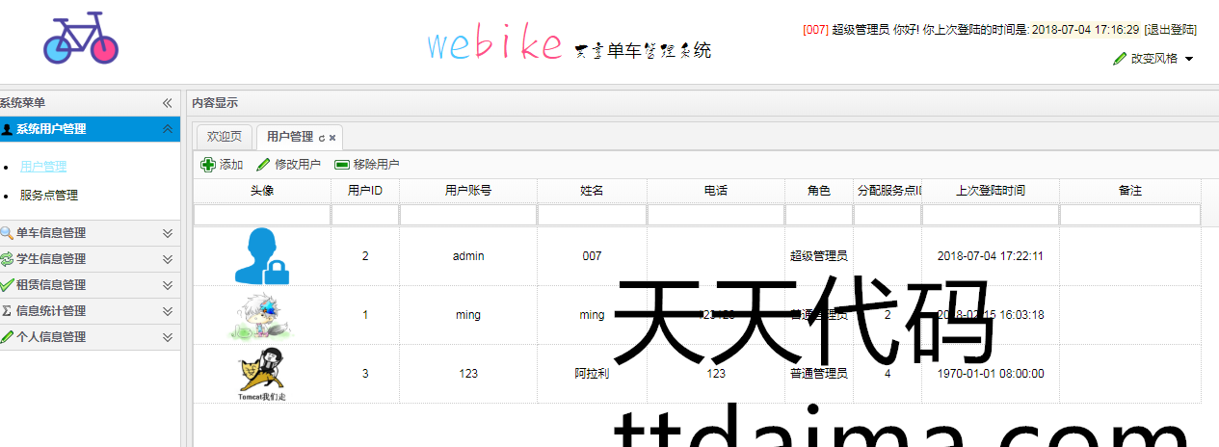Click the pencil 修改用户 icon
1219x447 pixels.
[263, 165]
